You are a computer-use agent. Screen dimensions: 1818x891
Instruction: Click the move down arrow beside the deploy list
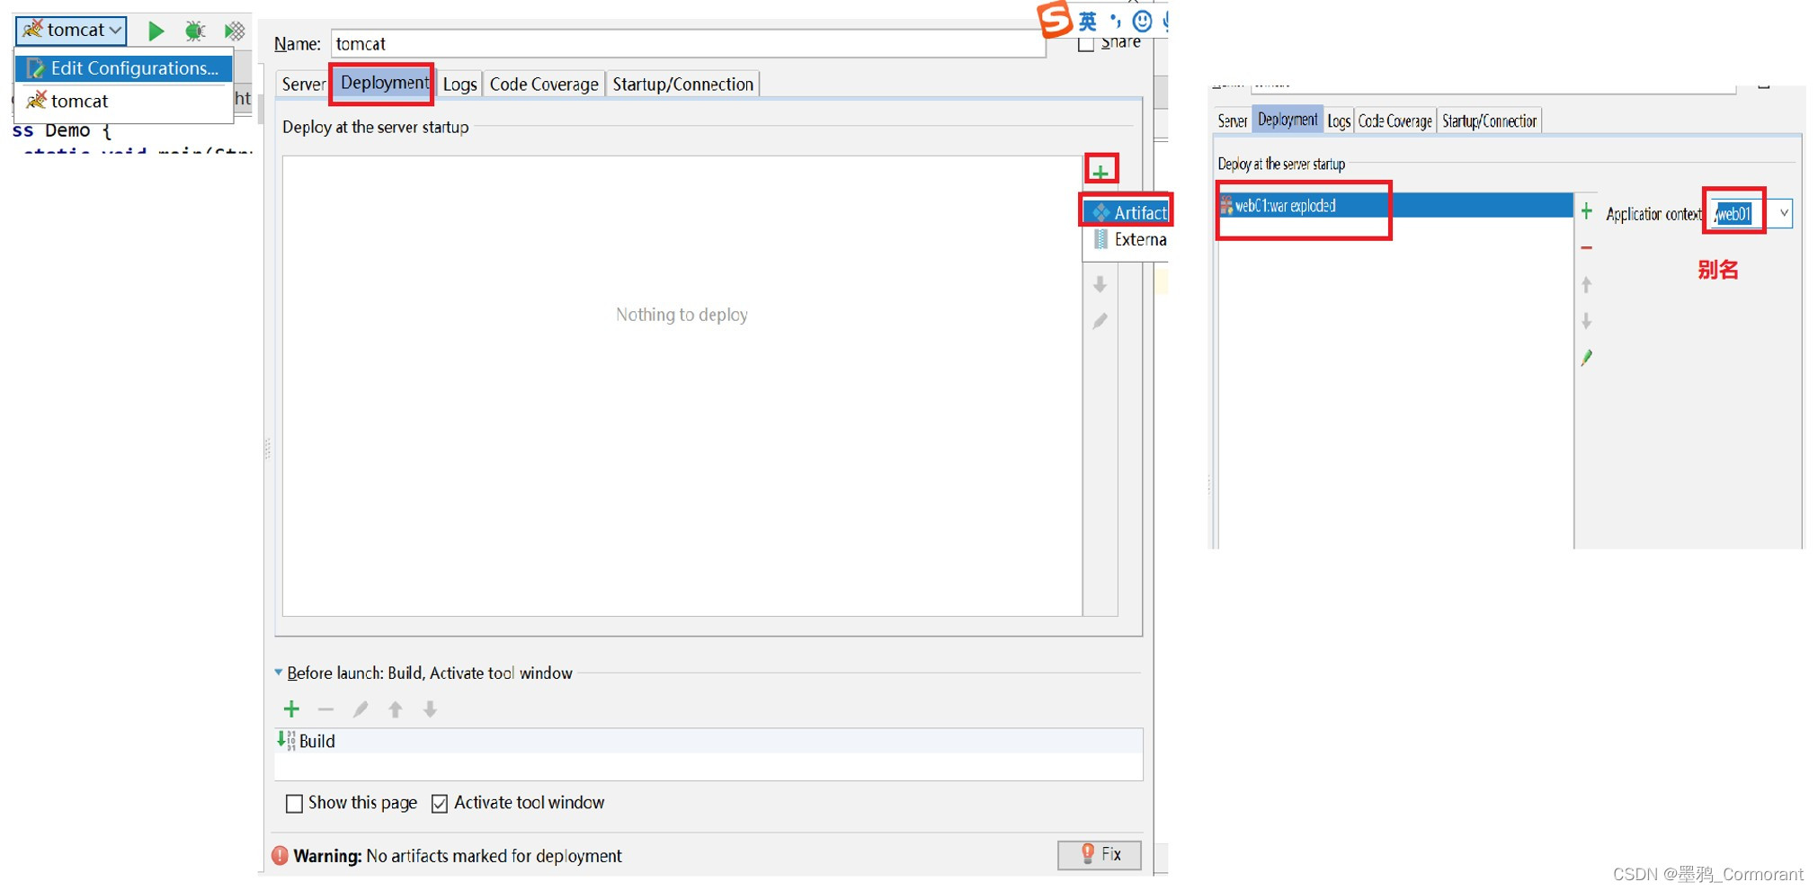[x=1101, y=285]
